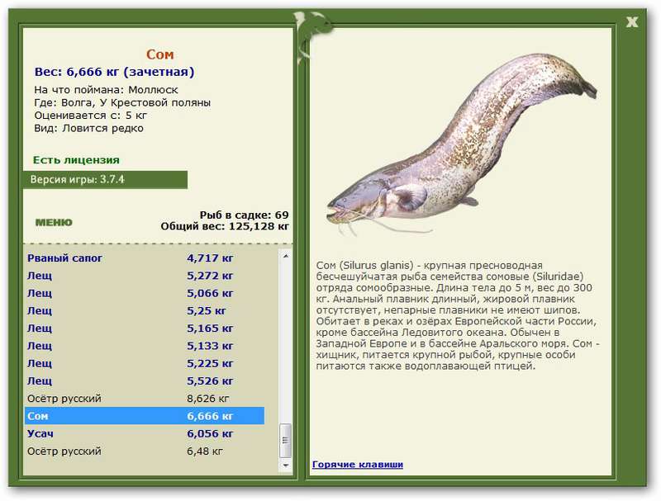The image size is (661, 501).
Task: Click the Рыб в садке: 69 text
Action: point(244,215)
